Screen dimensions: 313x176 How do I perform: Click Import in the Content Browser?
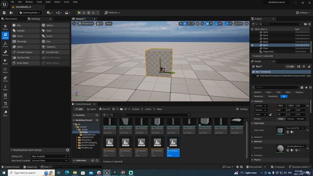coord(91,109)
